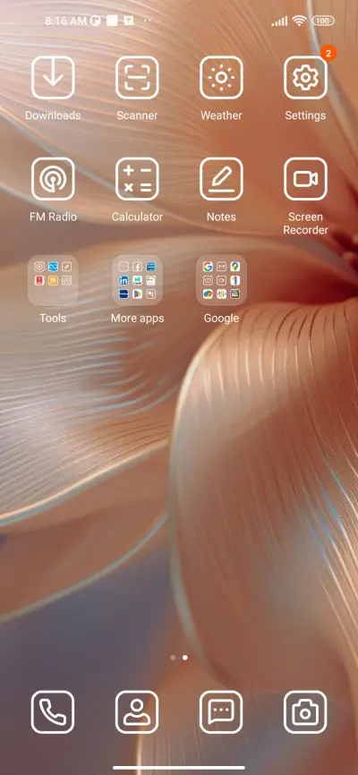Tap the Google logo in Google folder

coord(208,267)
